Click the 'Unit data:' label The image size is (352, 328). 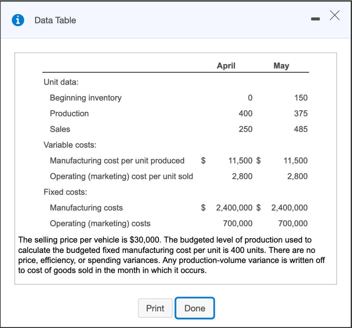pyautogui.click(x=61, y=82)
